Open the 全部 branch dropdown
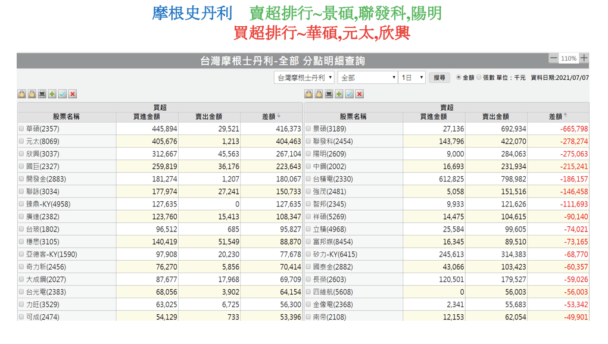Screen dimensions: 608x344 pyautogui.click(x=367, y=77)
